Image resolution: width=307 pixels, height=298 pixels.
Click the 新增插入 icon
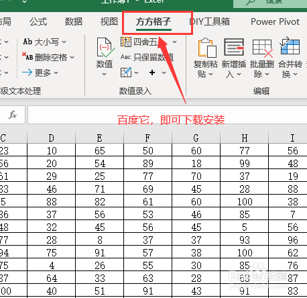[x=234, y=47]
